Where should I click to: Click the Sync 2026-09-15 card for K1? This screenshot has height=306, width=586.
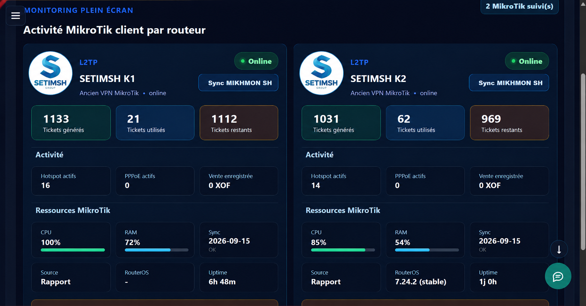[239, 240]
